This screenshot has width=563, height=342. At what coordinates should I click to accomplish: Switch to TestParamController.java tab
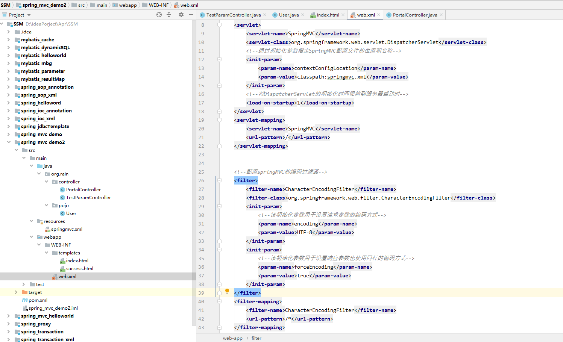(233, 15)
